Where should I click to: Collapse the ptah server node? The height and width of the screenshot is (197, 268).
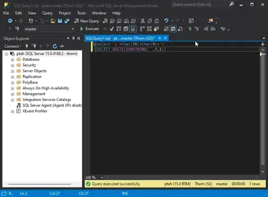[x=6, y=54]
